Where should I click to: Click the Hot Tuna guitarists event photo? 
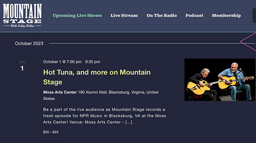[x=219, y=80]
